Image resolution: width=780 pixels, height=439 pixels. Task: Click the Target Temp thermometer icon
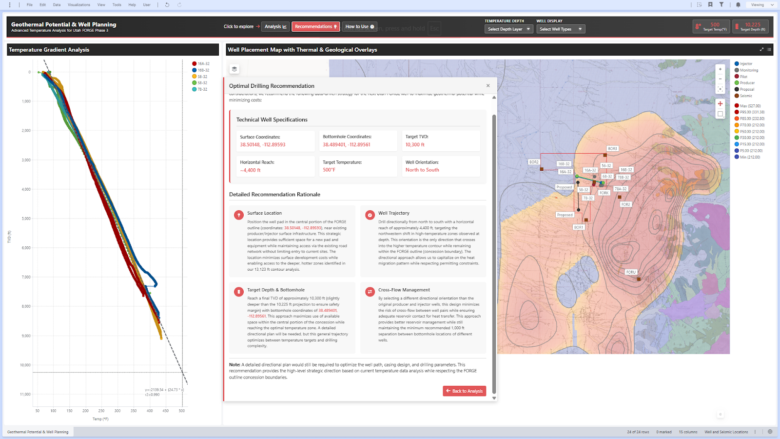pyautogui.click(x=699, y=26)
